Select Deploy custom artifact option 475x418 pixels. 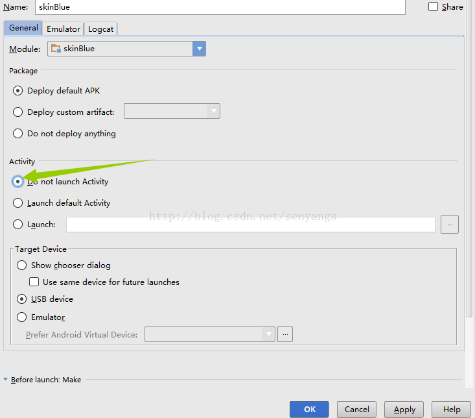[18, 112]
